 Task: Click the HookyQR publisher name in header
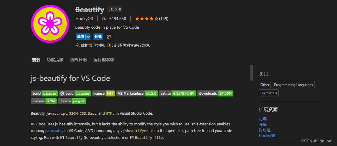[84, 19]
